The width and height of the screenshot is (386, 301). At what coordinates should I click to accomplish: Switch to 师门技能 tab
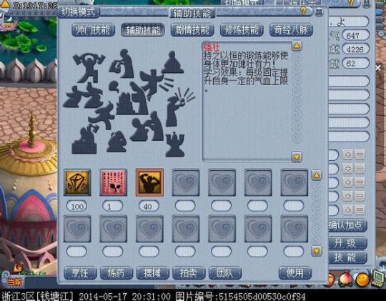pos(93,30)
